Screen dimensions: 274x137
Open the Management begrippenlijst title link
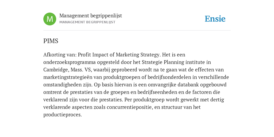click(91, 16)
